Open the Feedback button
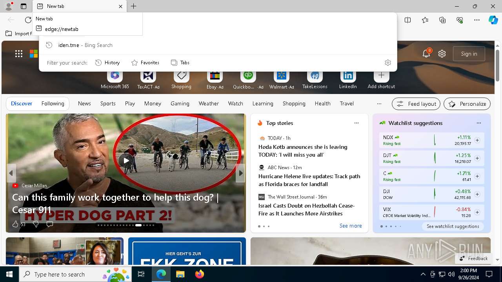Viewport: 502px width, 282px height. (x=473, y=258)
